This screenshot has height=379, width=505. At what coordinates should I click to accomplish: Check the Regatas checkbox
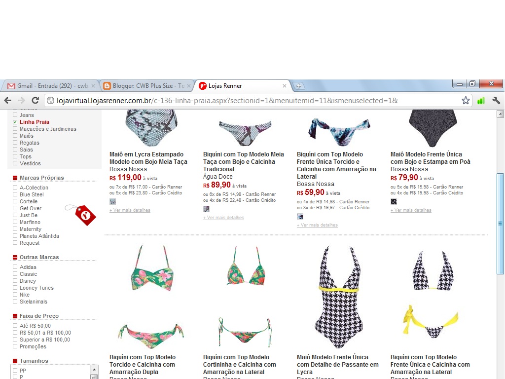pyautogui.click(x=15, y=143)
